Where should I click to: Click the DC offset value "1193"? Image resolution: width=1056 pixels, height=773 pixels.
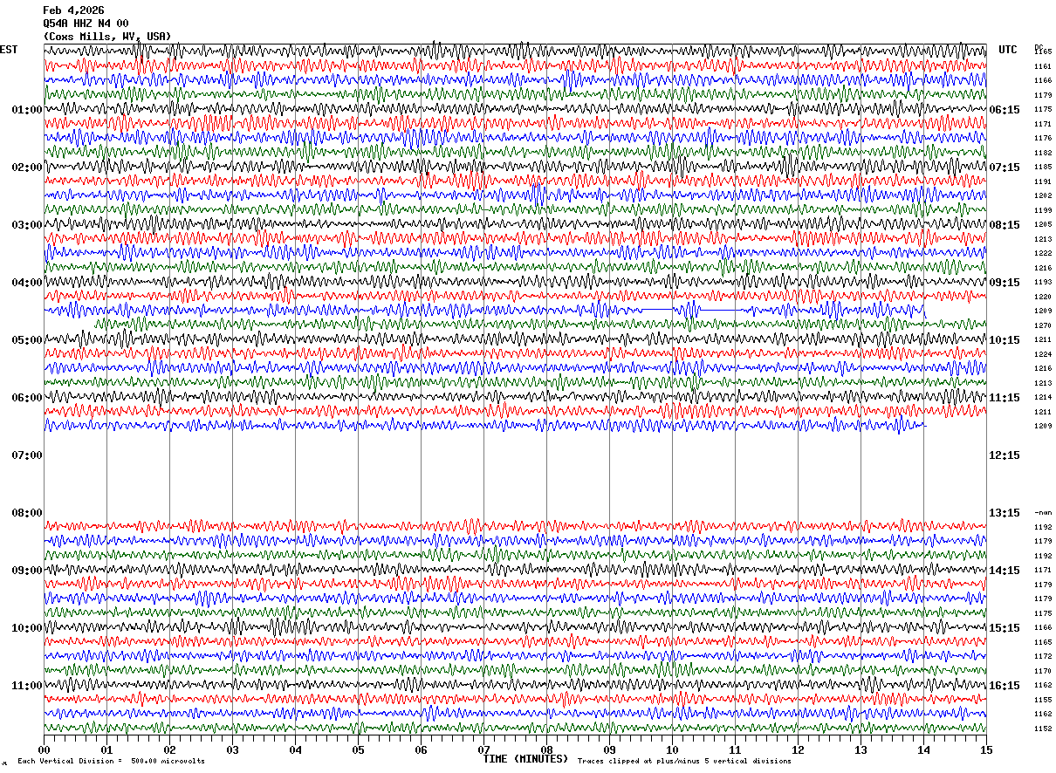[1043, 282]
